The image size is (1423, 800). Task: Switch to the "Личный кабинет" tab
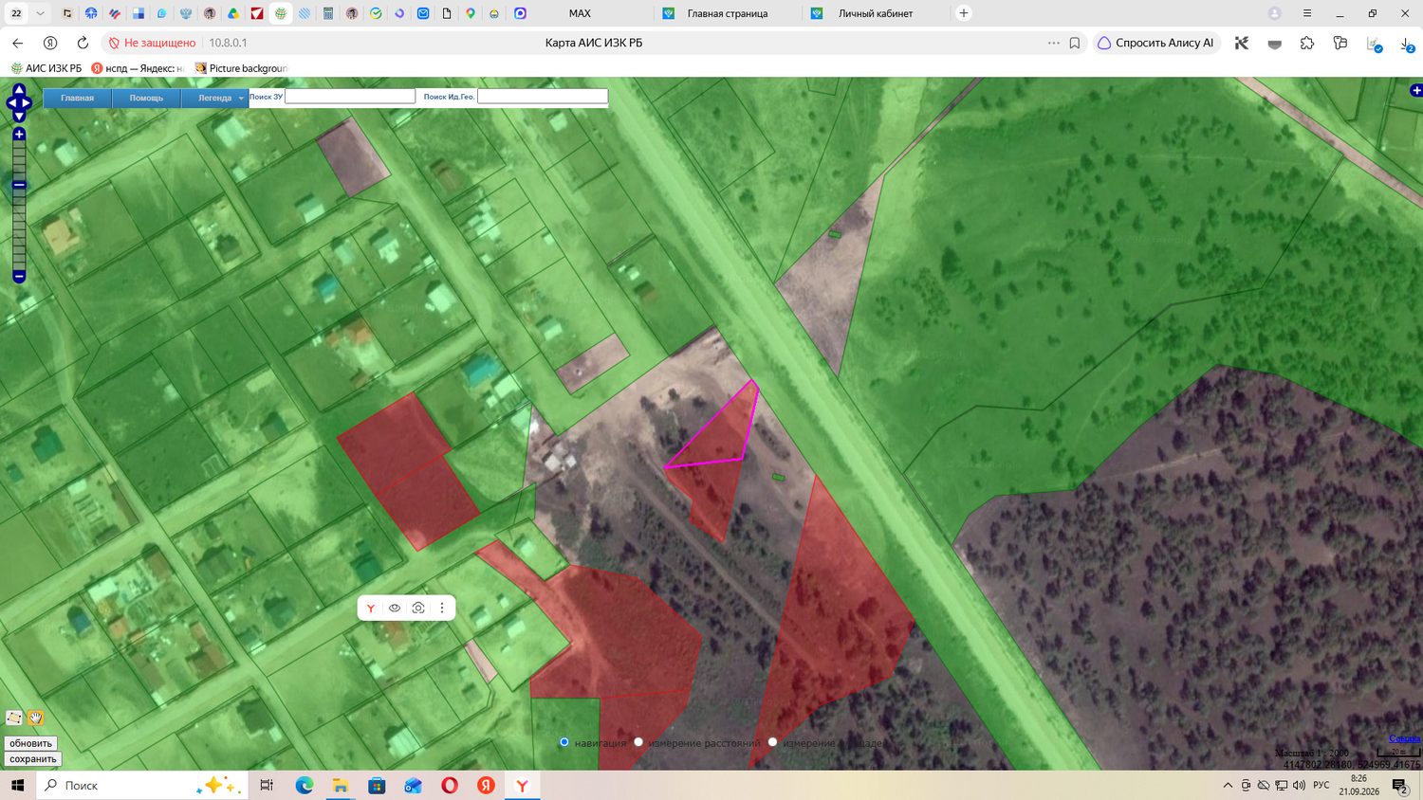[x=876, y=13]
